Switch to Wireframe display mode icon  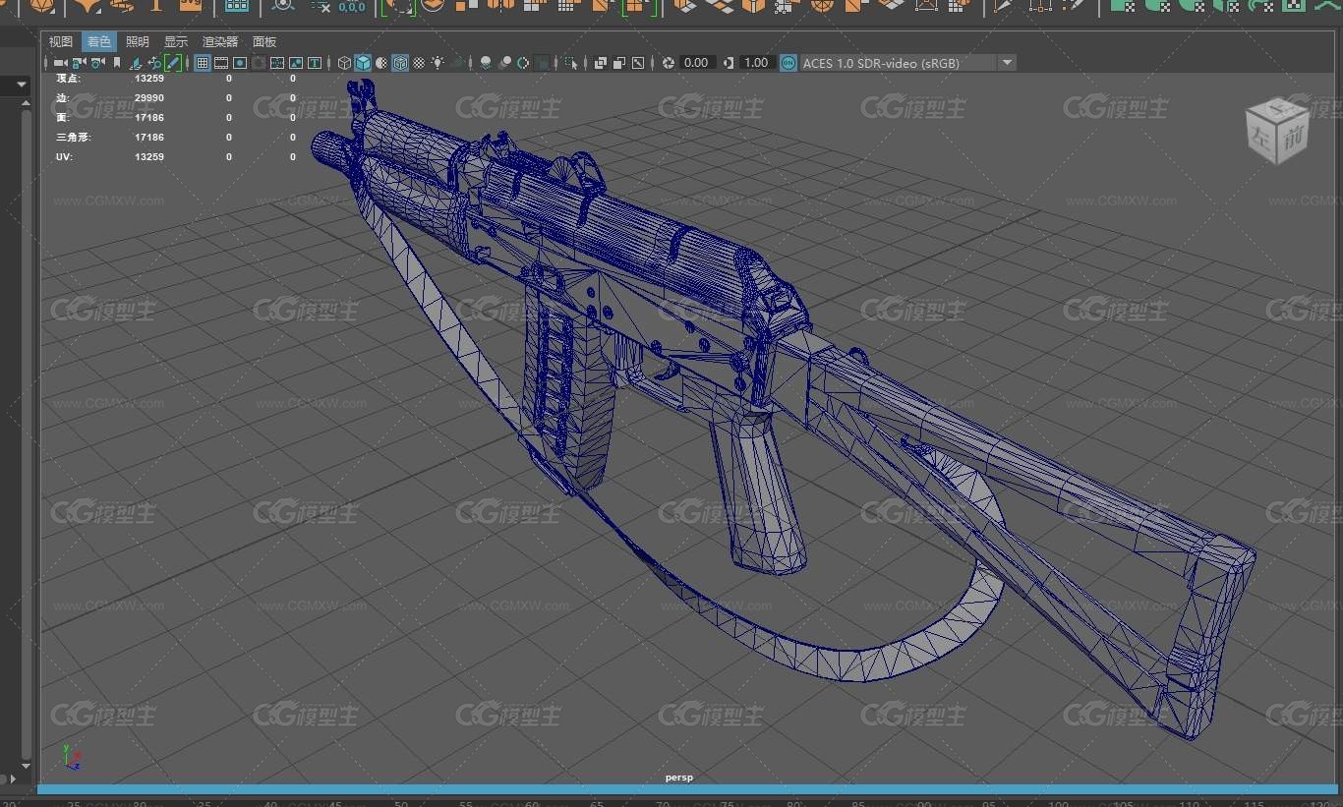tap(344, 63)
